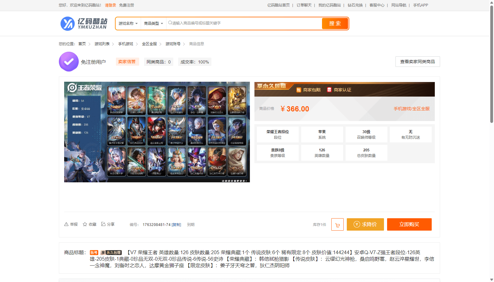
Task: Add item to shopping cart icon
Action: coord(337,224)
